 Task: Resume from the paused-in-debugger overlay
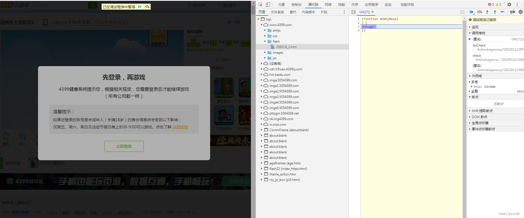point(140,7)
